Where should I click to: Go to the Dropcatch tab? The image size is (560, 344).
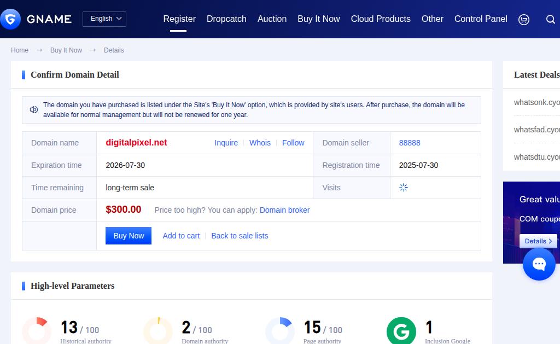(226, 19)
